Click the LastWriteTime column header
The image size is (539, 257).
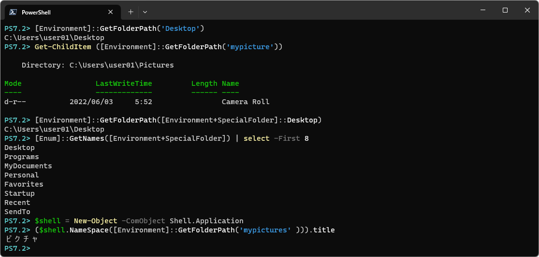(123, 83)
